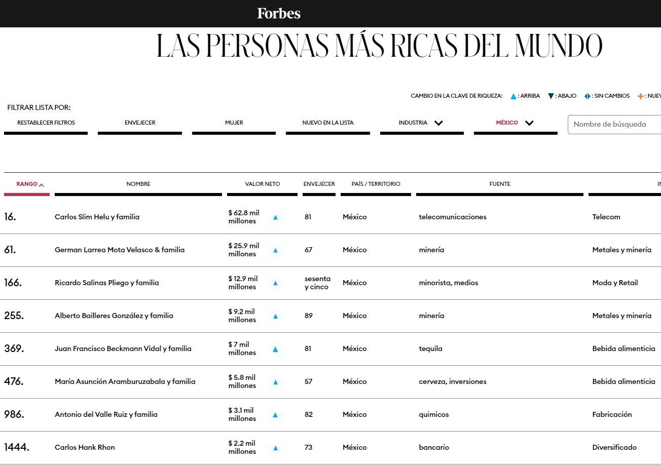Click the ABAJO legend triangle icon

coord(551,96)
